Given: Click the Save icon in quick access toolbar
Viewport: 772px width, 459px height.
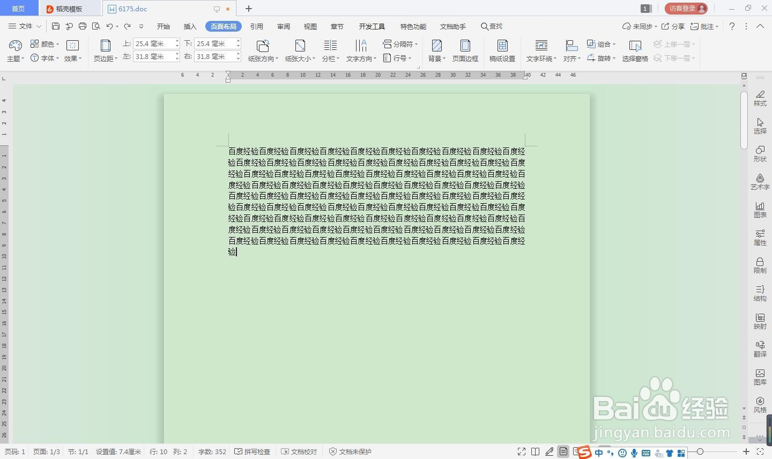Looking at the screenshot, I should pyautogui.click(x=56, y=26).
